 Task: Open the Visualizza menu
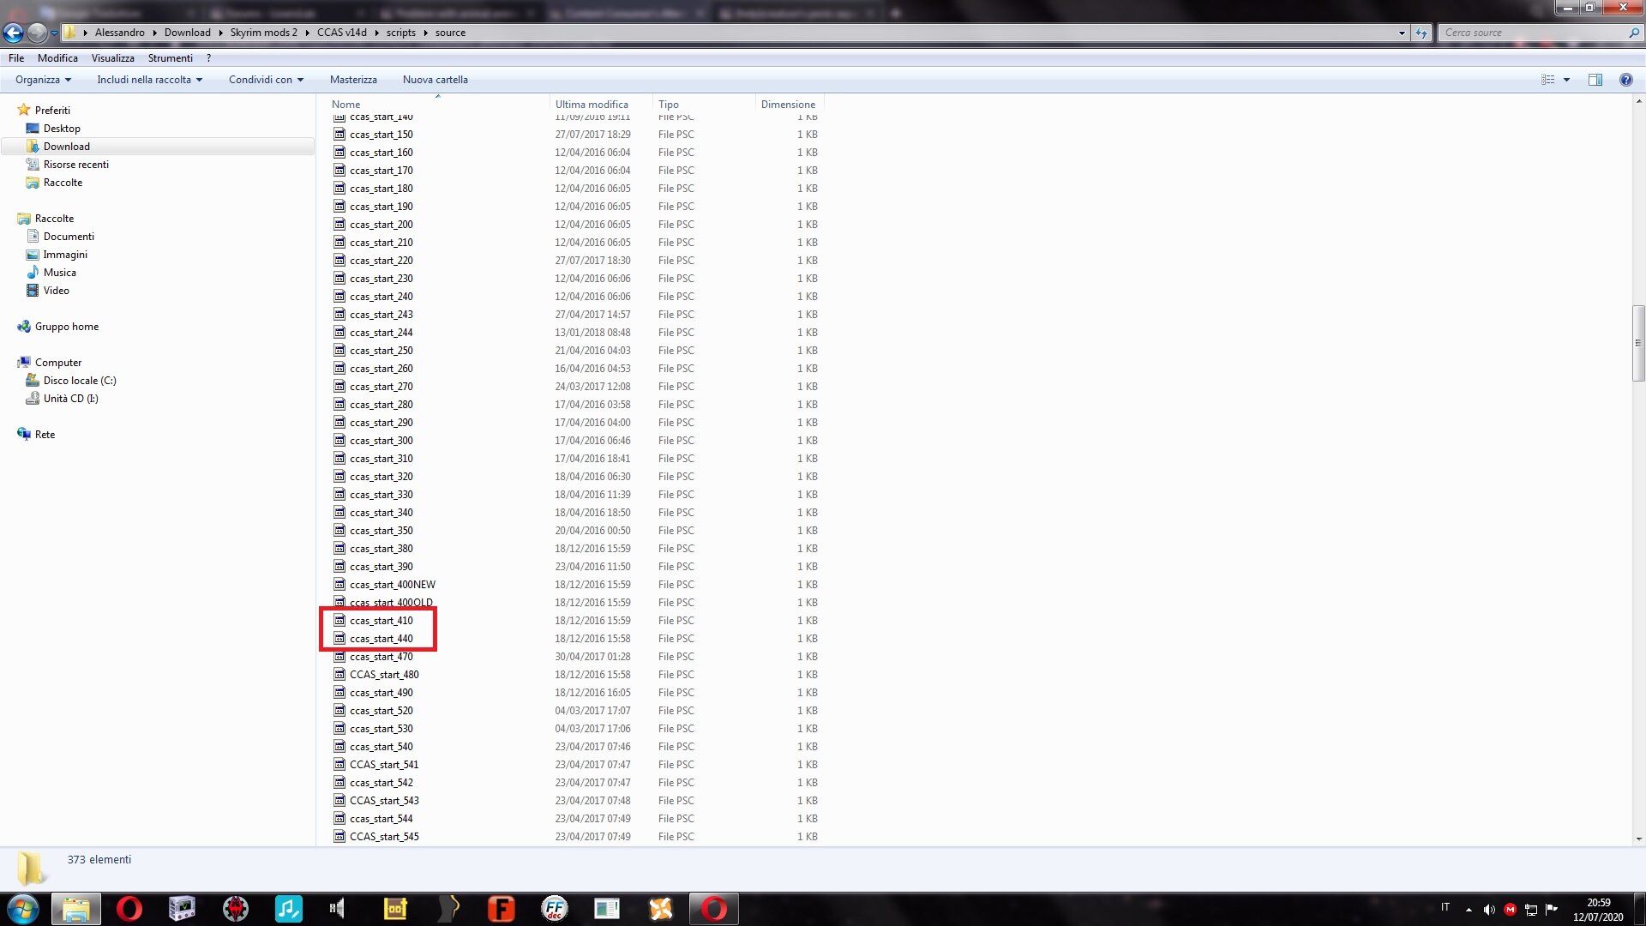click(x=113, y=58)
